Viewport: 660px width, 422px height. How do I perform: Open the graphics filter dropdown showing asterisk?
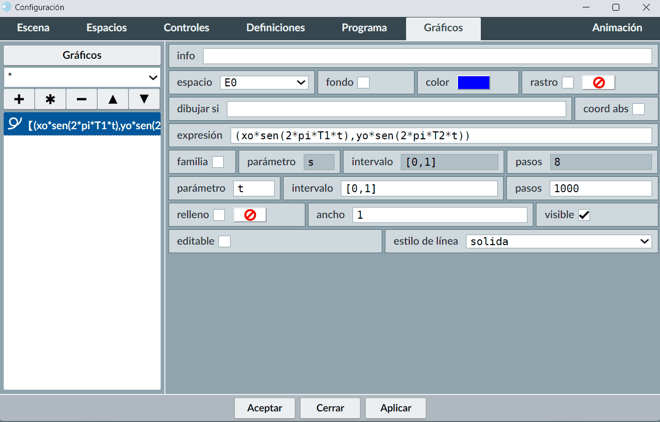82,77
